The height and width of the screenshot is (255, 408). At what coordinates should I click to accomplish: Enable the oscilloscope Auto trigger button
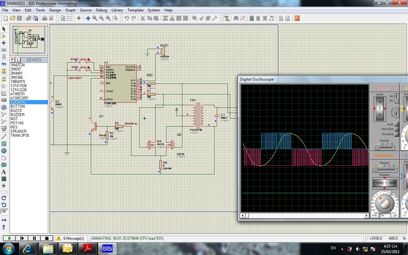[x=396, y=124]
